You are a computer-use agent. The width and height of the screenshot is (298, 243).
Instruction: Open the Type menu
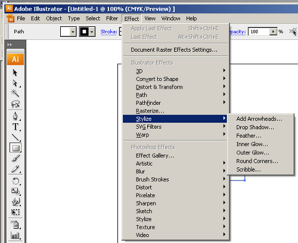point(74,18)
